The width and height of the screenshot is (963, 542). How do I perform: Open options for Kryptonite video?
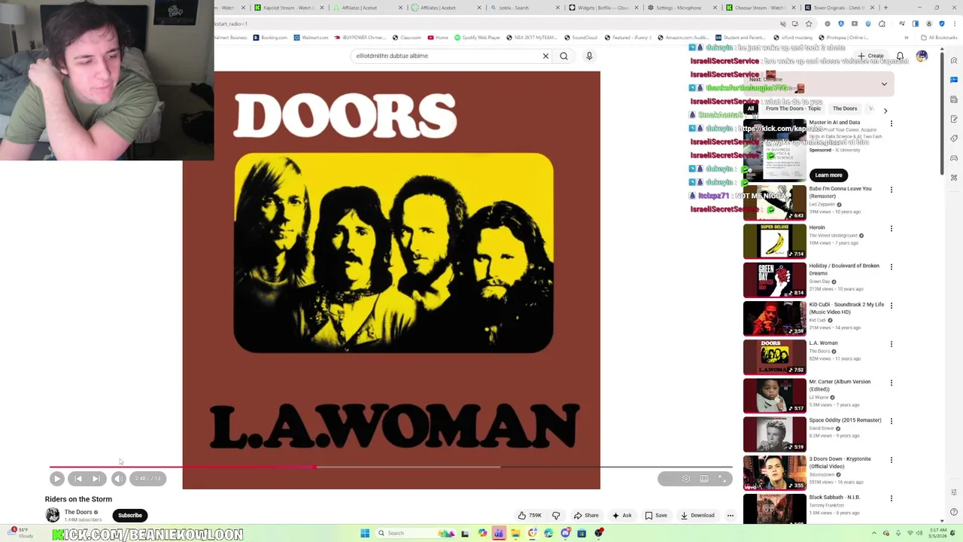[x=892, y=460]
